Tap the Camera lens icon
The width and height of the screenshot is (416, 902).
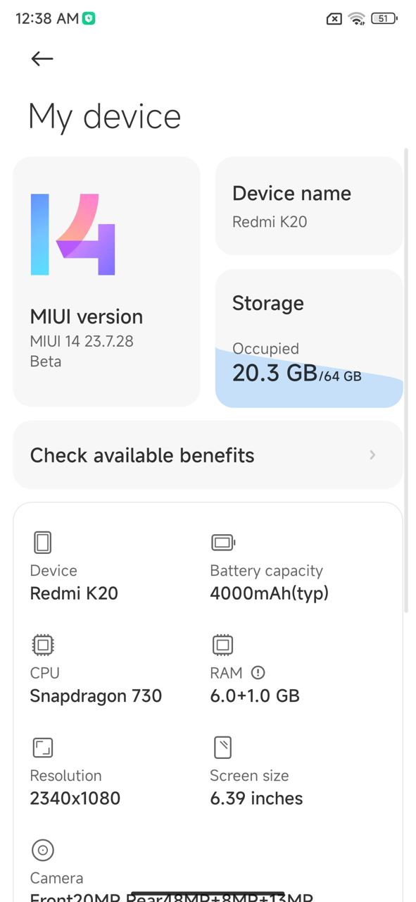[x=43, y=851]
